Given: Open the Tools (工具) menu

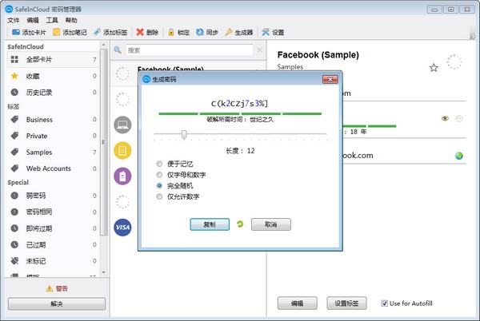Looking at the screenshot, I should (52, 20).
